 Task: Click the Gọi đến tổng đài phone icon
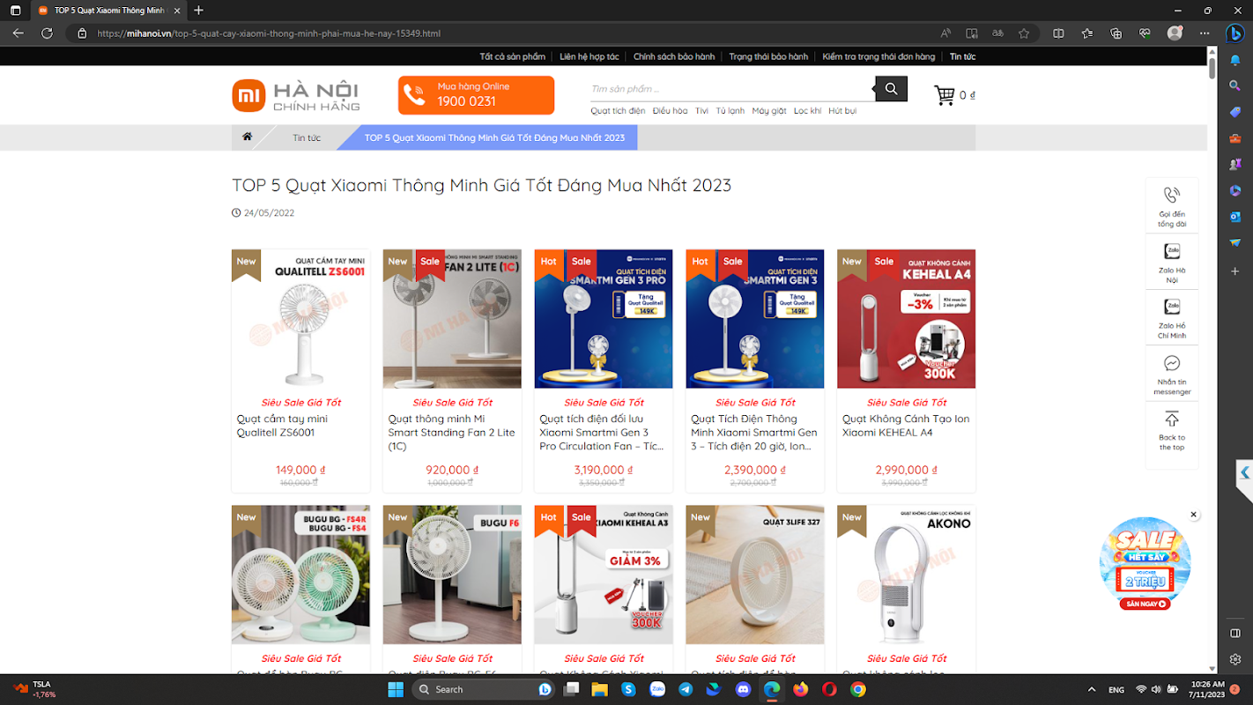tap(1172, 196)
